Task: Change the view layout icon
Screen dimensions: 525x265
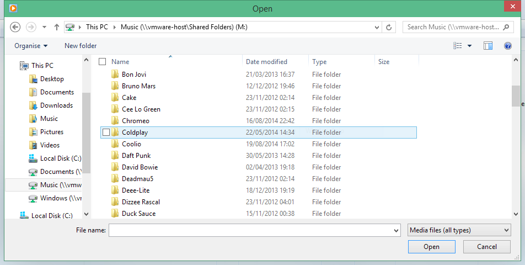Action: [x=458, y=46]
